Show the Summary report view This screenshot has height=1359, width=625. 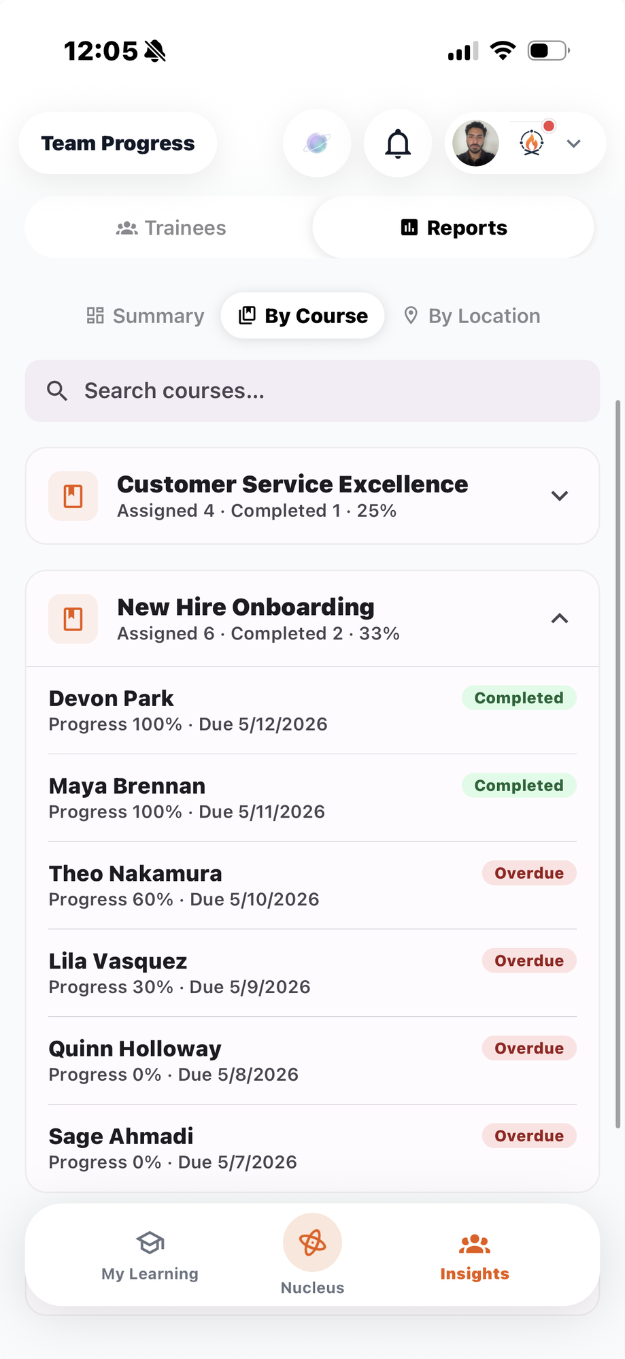(146, 316)
